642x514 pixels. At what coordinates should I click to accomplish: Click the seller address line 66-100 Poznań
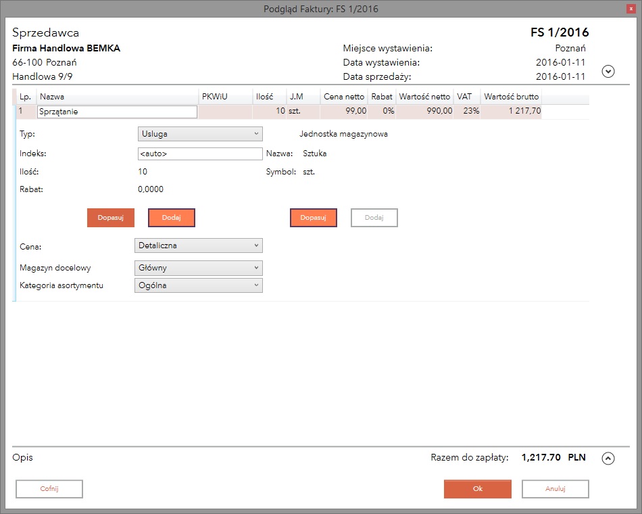click(x=45, y=62)
